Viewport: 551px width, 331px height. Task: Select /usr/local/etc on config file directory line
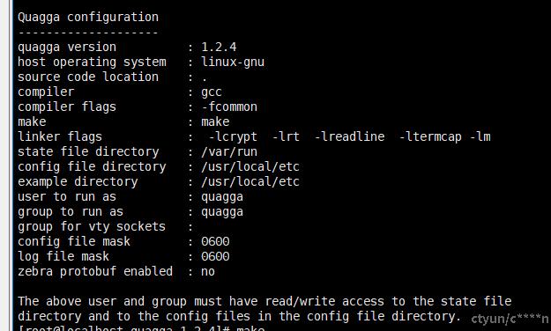point(250,166)
